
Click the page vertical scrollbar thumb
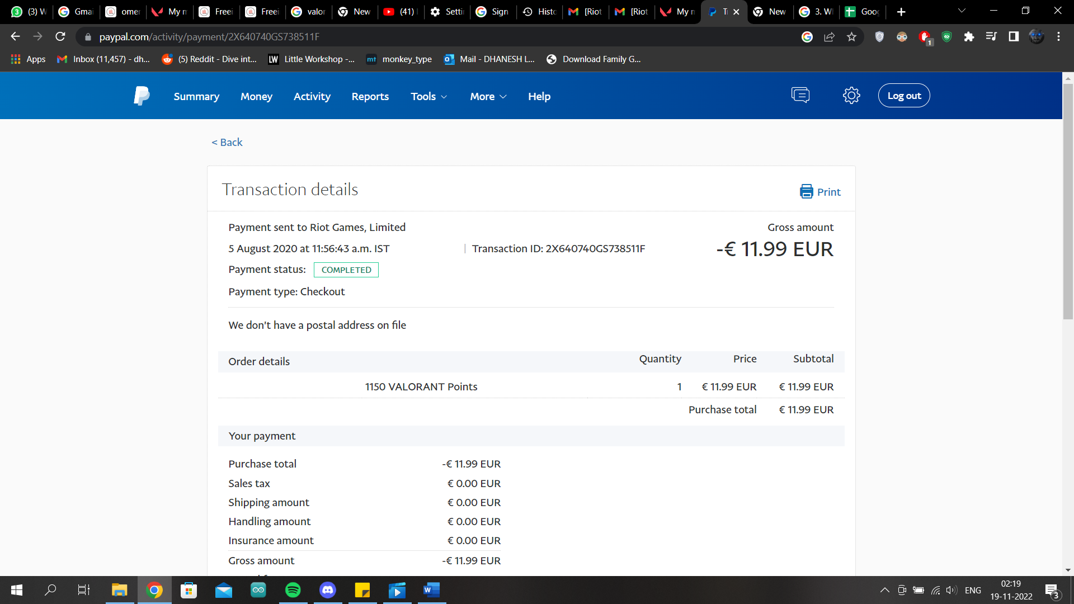(1068, 201)
